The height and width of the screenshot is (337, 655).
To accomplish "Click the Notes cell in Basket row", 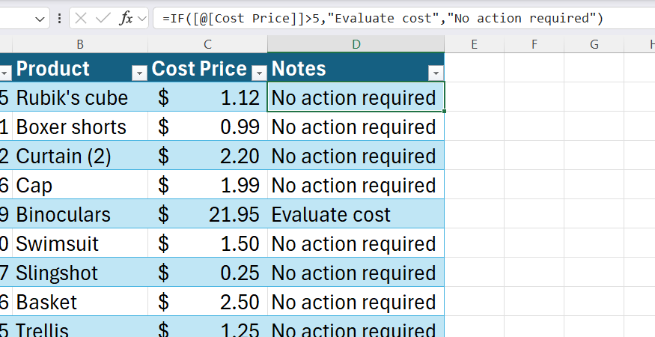I will 356,302.
